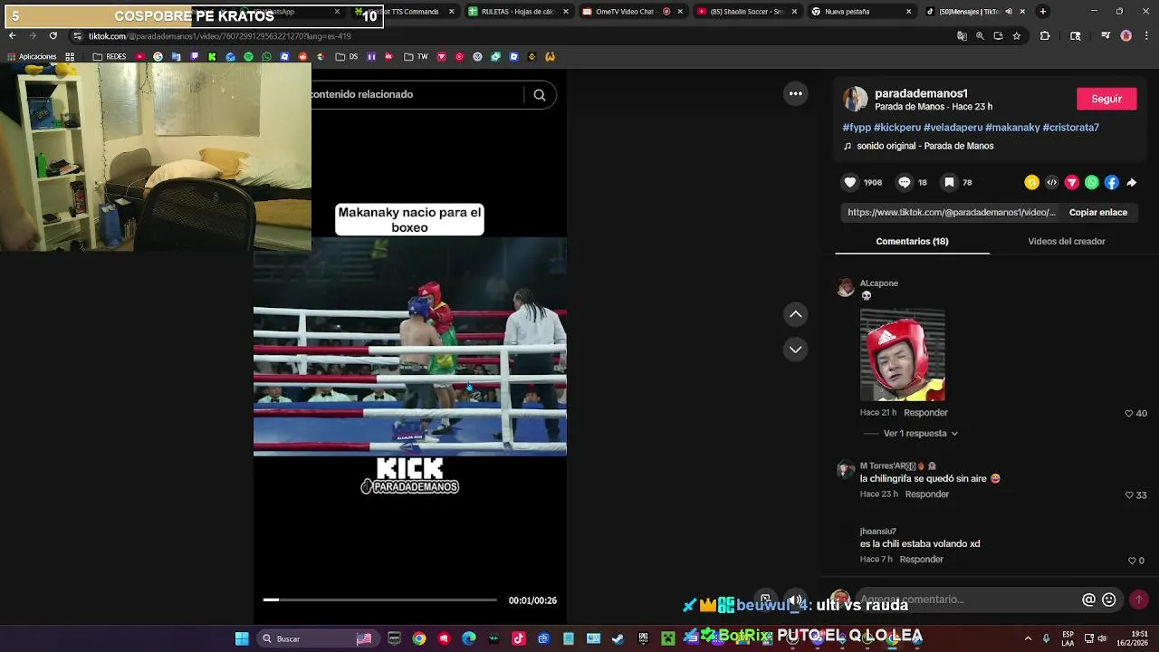1159x652 pixels.
Task: Go to next video with down chevron
Action: [796, 350]
